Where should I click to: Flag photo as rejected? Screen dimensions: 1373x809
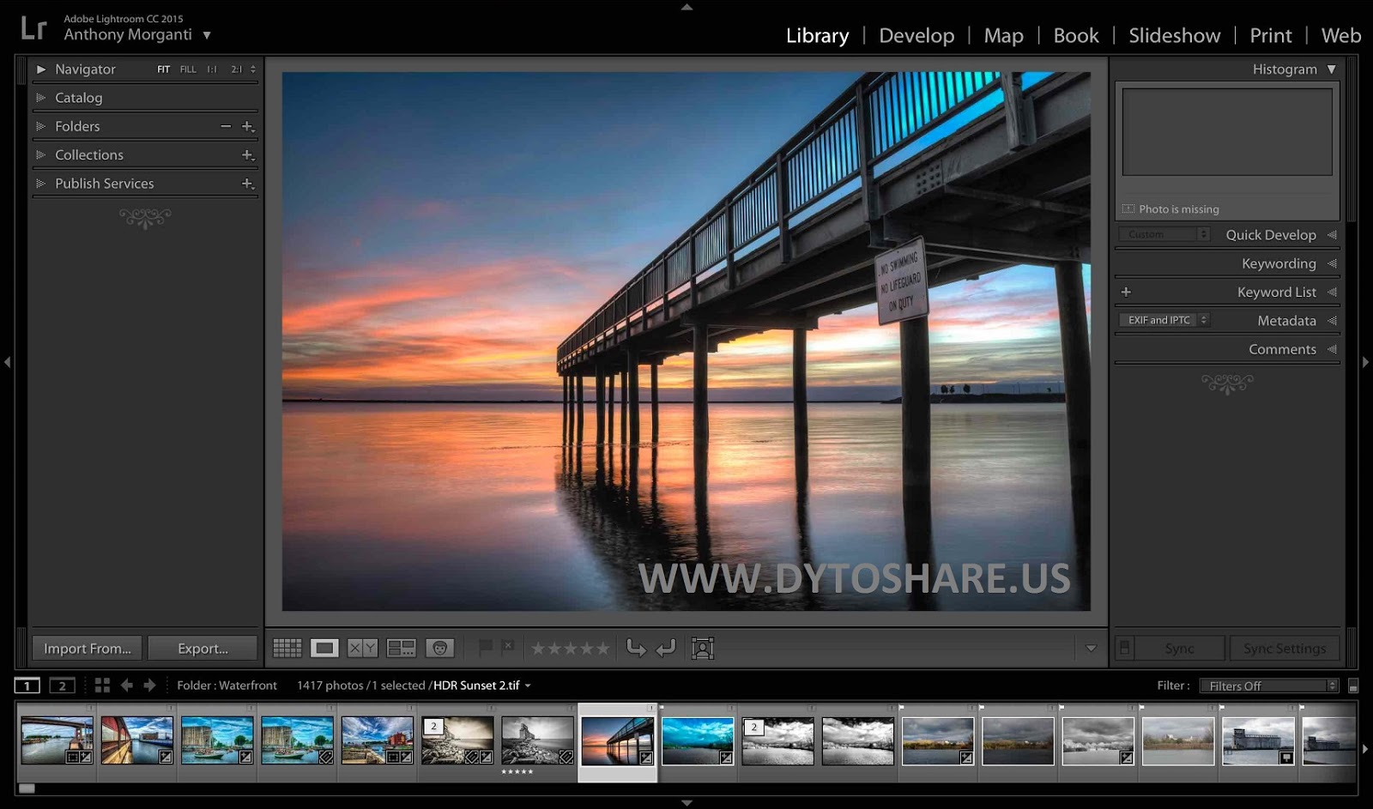508,647
